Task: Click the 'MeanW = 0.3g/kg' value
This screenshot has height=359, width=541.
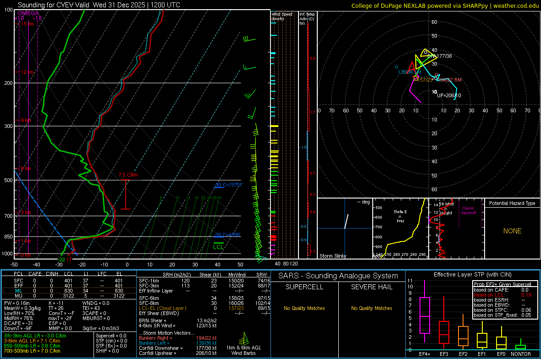Action: point(22,308)
